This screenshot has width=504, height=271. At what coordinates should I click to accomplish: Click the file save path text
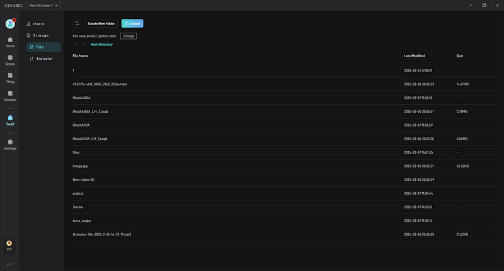pos(94,36)
